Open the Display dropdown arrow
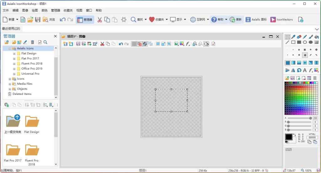Screen dimensions: 321x173 pos(185,20)
